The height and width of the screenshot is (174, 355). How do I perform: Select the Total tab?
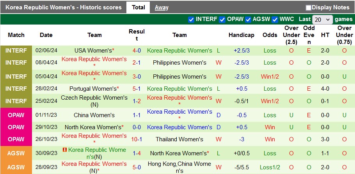[x=138, y=7]
